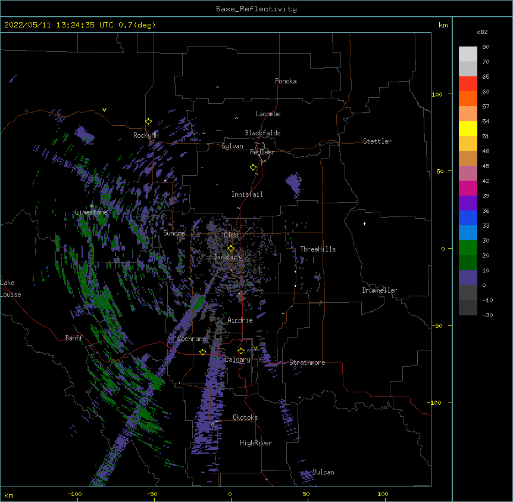Click the Lake Louise label

coord(11,289)
